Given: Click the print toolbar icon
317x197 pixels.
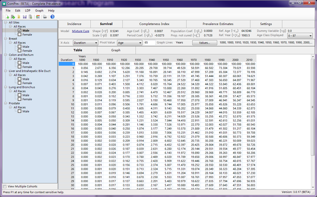Looking at the screenshot, I should tap(45, 17).
